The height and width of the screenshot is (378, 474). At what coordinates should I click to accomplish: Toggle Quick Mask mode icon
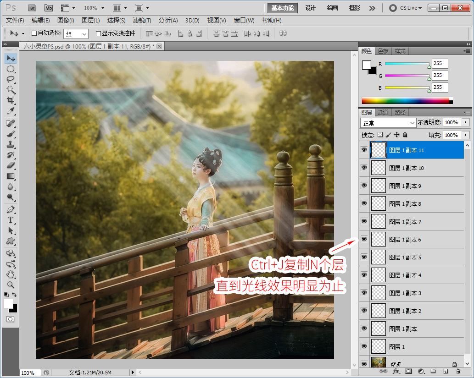tap(10, 319)
